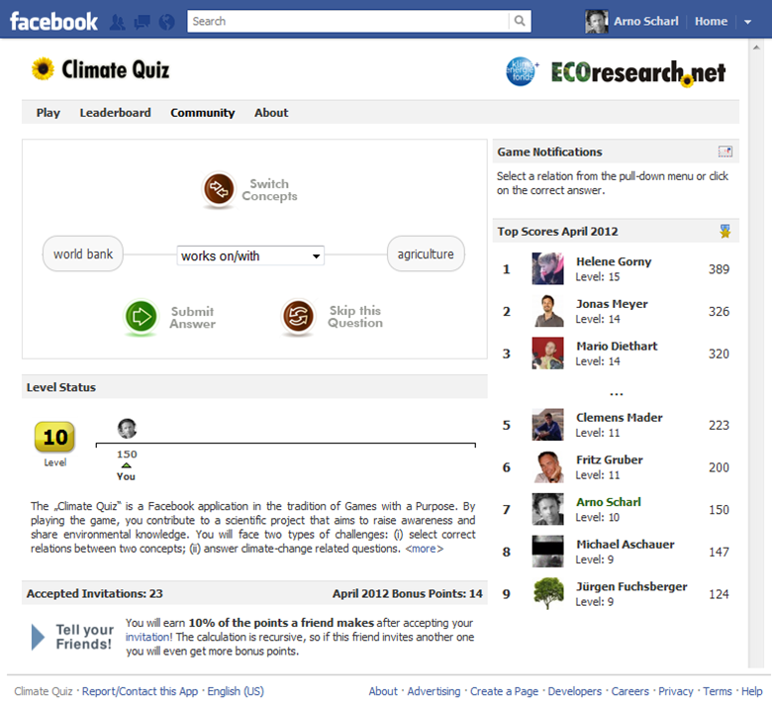Click the 'agriculture' concept bubble

click(426, 254)
